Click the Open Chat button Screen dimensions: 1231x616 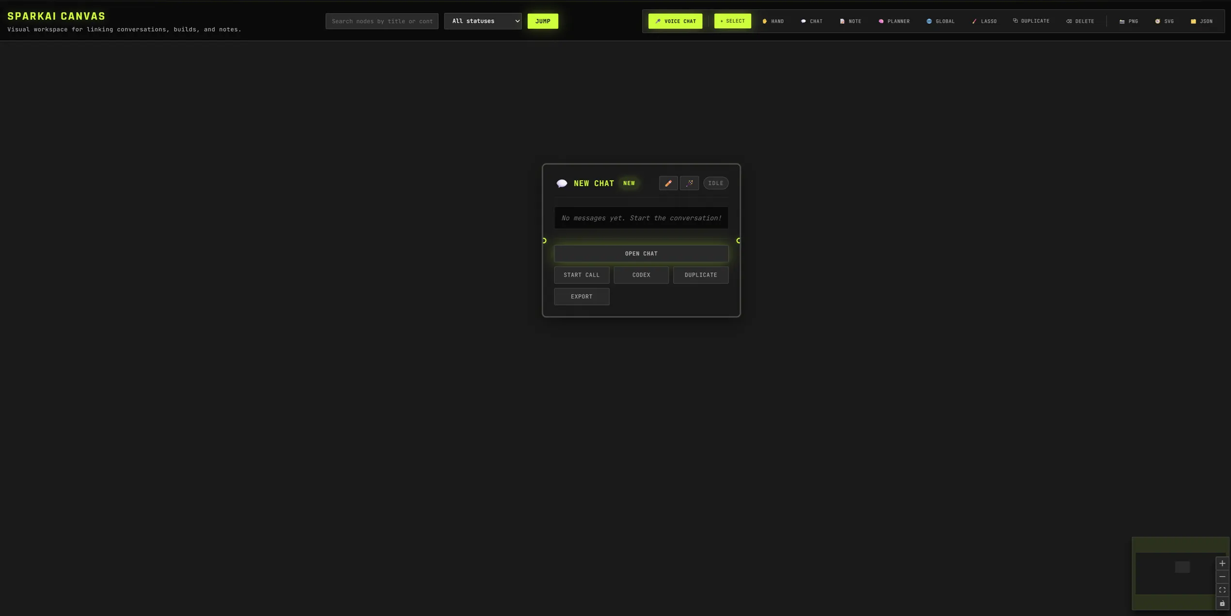(x=641, y=253)
